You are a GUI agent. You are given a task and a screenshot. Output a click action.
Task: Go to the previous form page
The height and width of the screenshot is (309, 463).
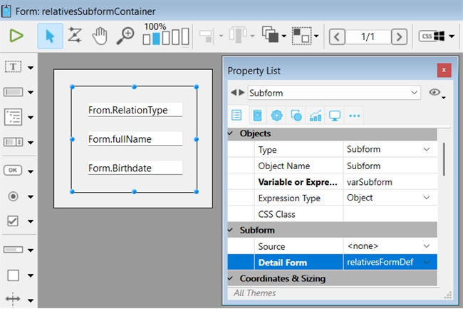(338, 36)
